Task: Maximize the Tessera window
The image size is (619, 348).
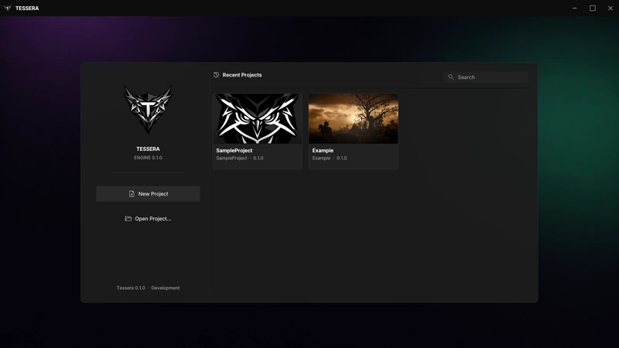Action: click(x=593, y=8)
